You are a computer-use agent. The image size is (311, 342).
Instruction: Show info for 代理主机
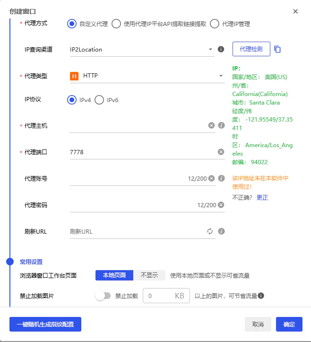(221, 125)
